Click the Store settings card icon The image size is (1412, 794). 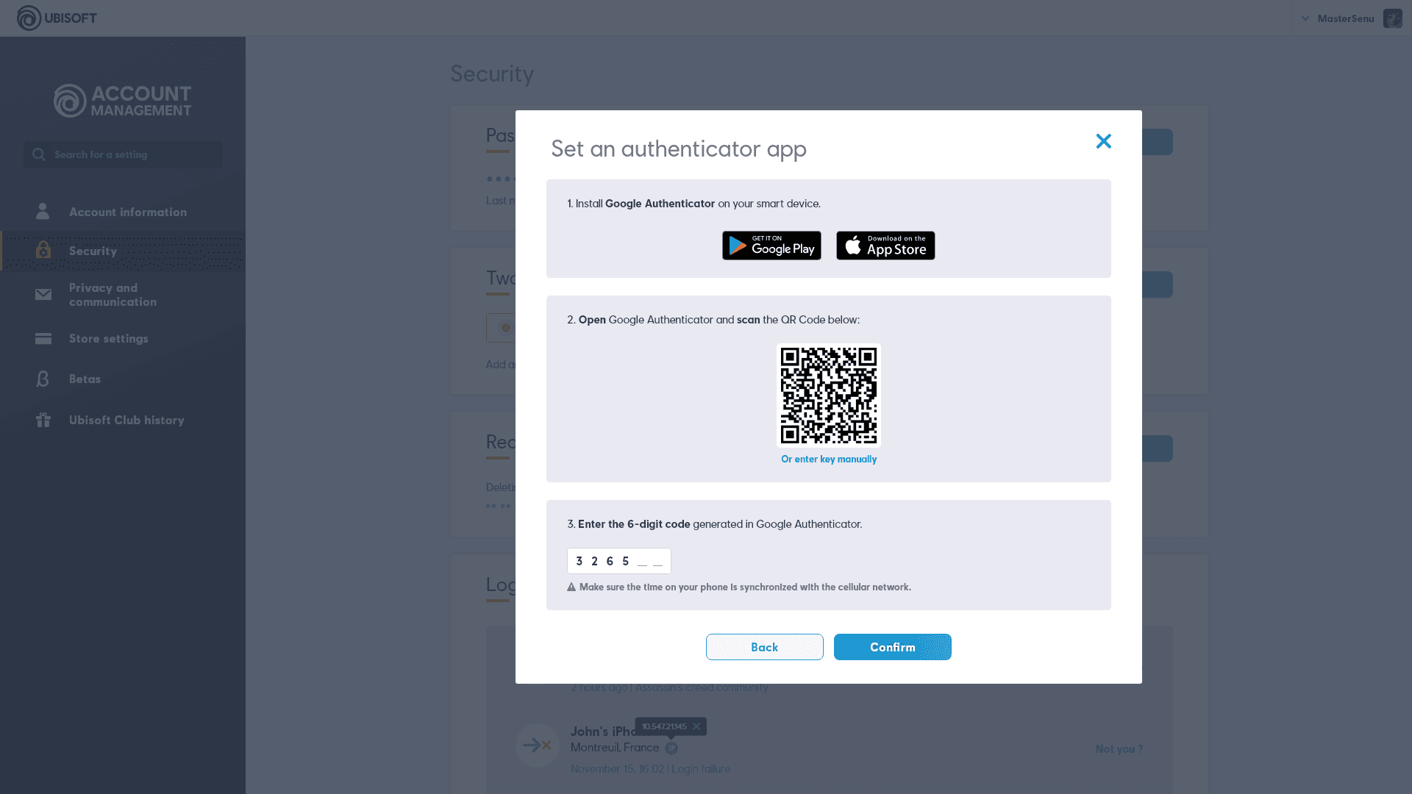point(43,338)
